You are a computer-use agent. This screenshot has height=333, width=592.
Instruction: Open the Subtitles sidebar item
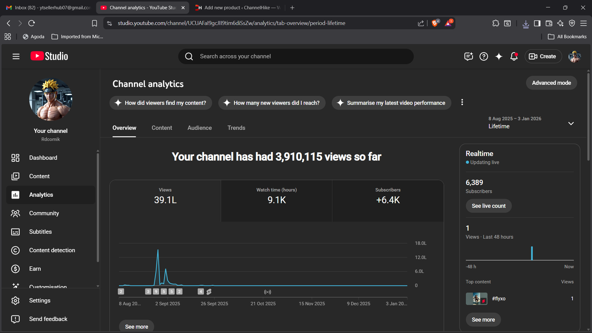point(40,232)
